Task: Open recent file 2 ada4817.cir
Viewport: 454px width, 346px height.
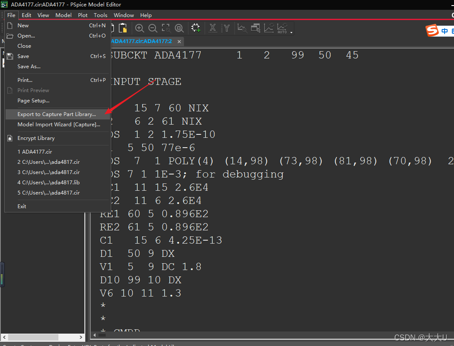Action: (x=57, y=162)
